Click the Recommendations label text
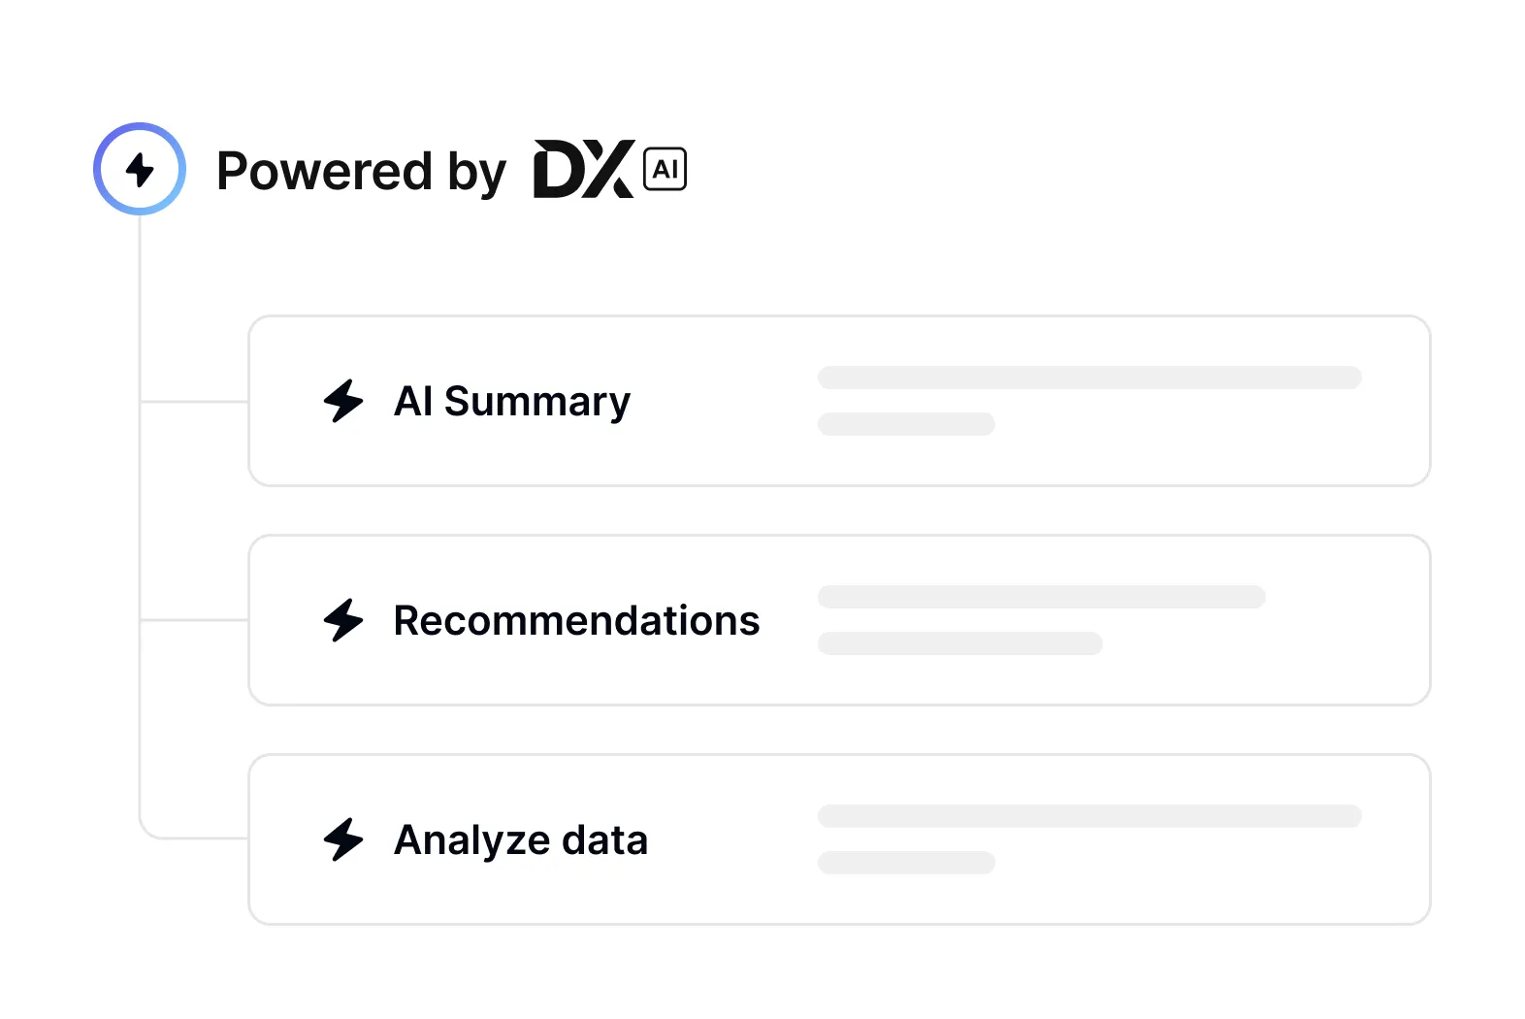The width and height of the screenshot is (1525, 1019). pyautogui.click(x=576, y=620)
